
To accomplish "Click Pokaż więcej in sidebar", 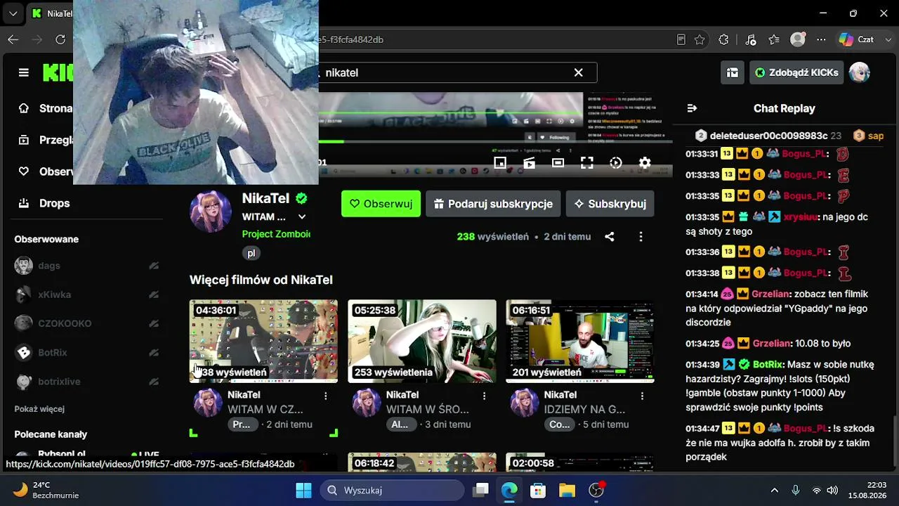I will pos(39,409).
